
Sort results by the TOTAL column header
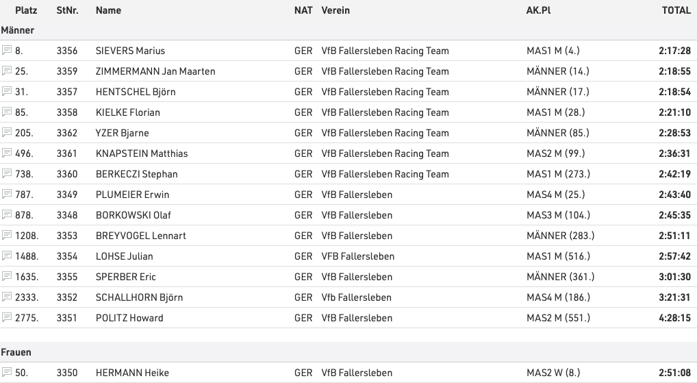(676, 11)
